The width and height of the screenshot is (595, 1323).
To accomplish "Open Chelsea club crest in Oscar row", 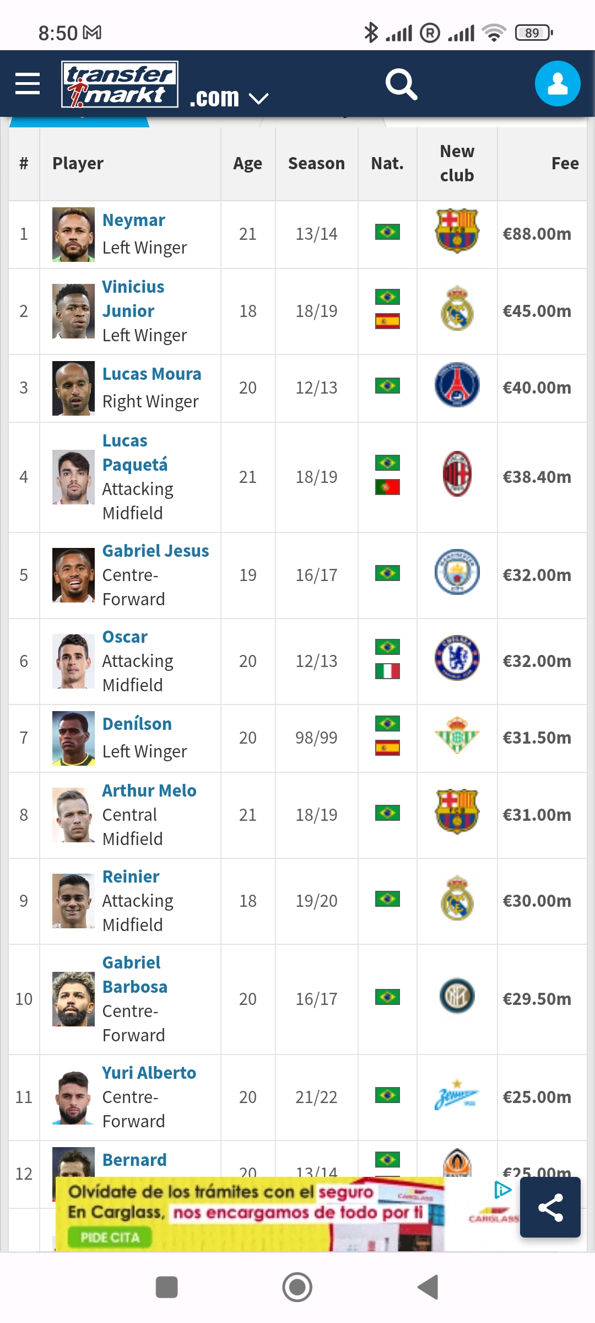I will (x=457, y=658).
